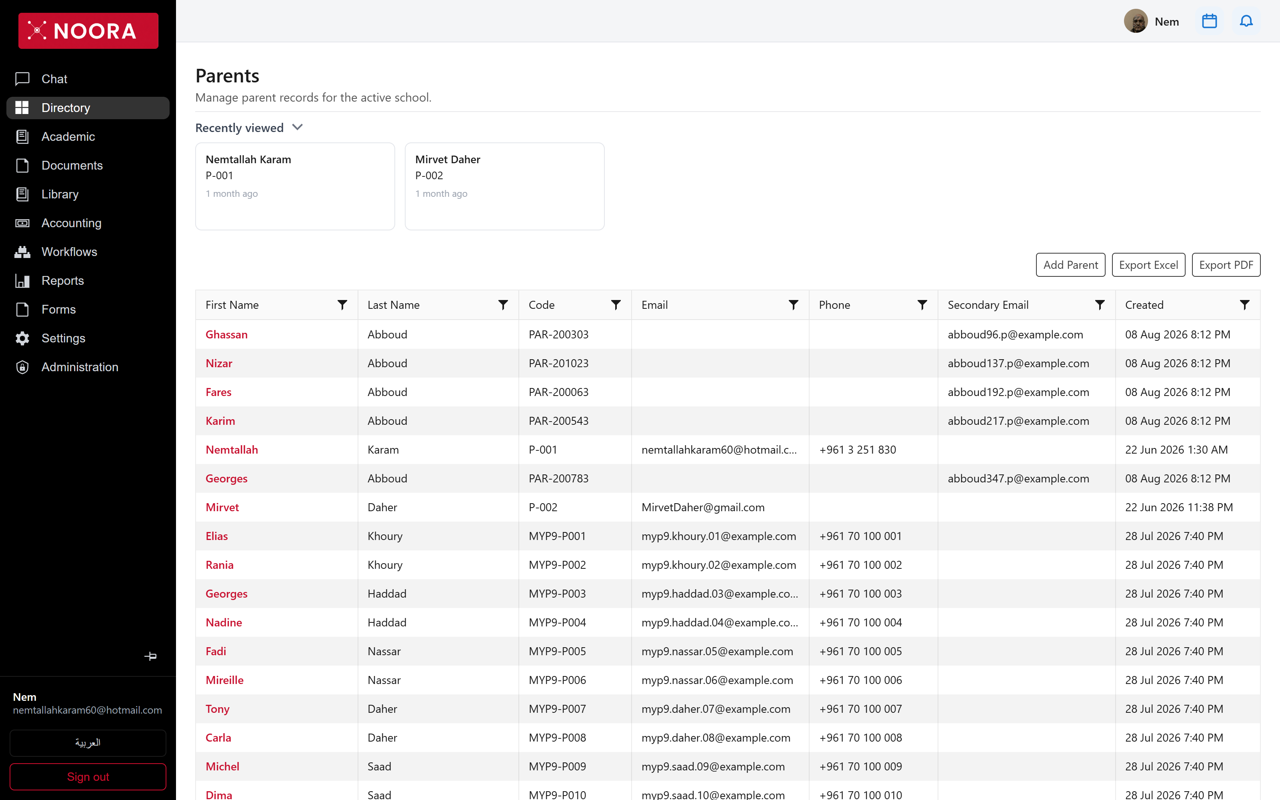The width and height of the screenshot is (1280, 800).
Task: Select Administration in the sidebar
Action: pyautogui.click(x=88, y=367)
